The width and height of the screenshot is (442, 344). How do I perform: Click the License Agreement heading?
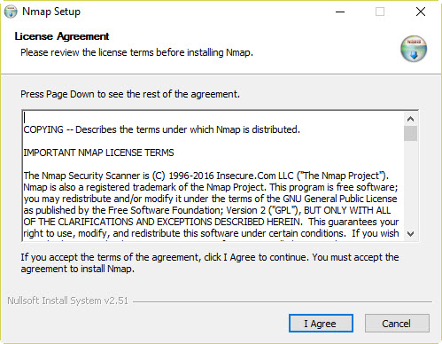click(62, 36)
